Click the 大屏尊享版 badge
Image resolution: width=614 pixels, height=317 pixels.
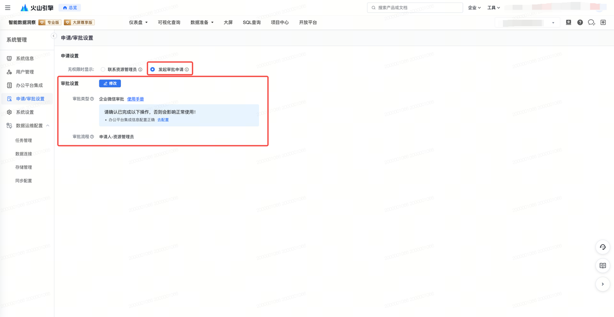click(x=79, y=23)
